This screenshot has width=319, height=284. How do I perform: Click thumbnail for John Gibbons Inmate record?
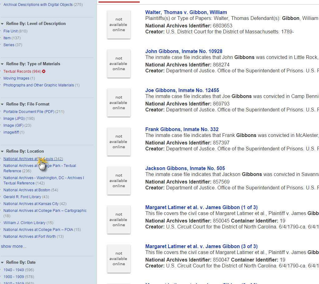tap(118, 64)
